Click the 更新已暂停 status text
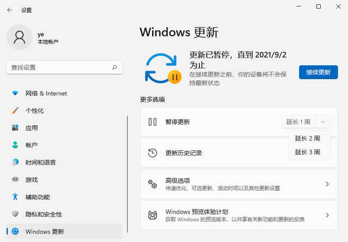The width and height of the screenshot is (348, 242). point(238,60)
